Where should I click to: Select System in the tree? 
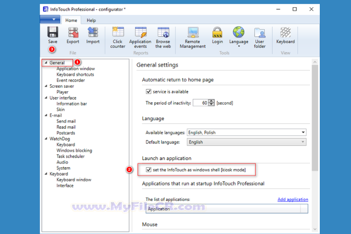[x=63, y=168]
